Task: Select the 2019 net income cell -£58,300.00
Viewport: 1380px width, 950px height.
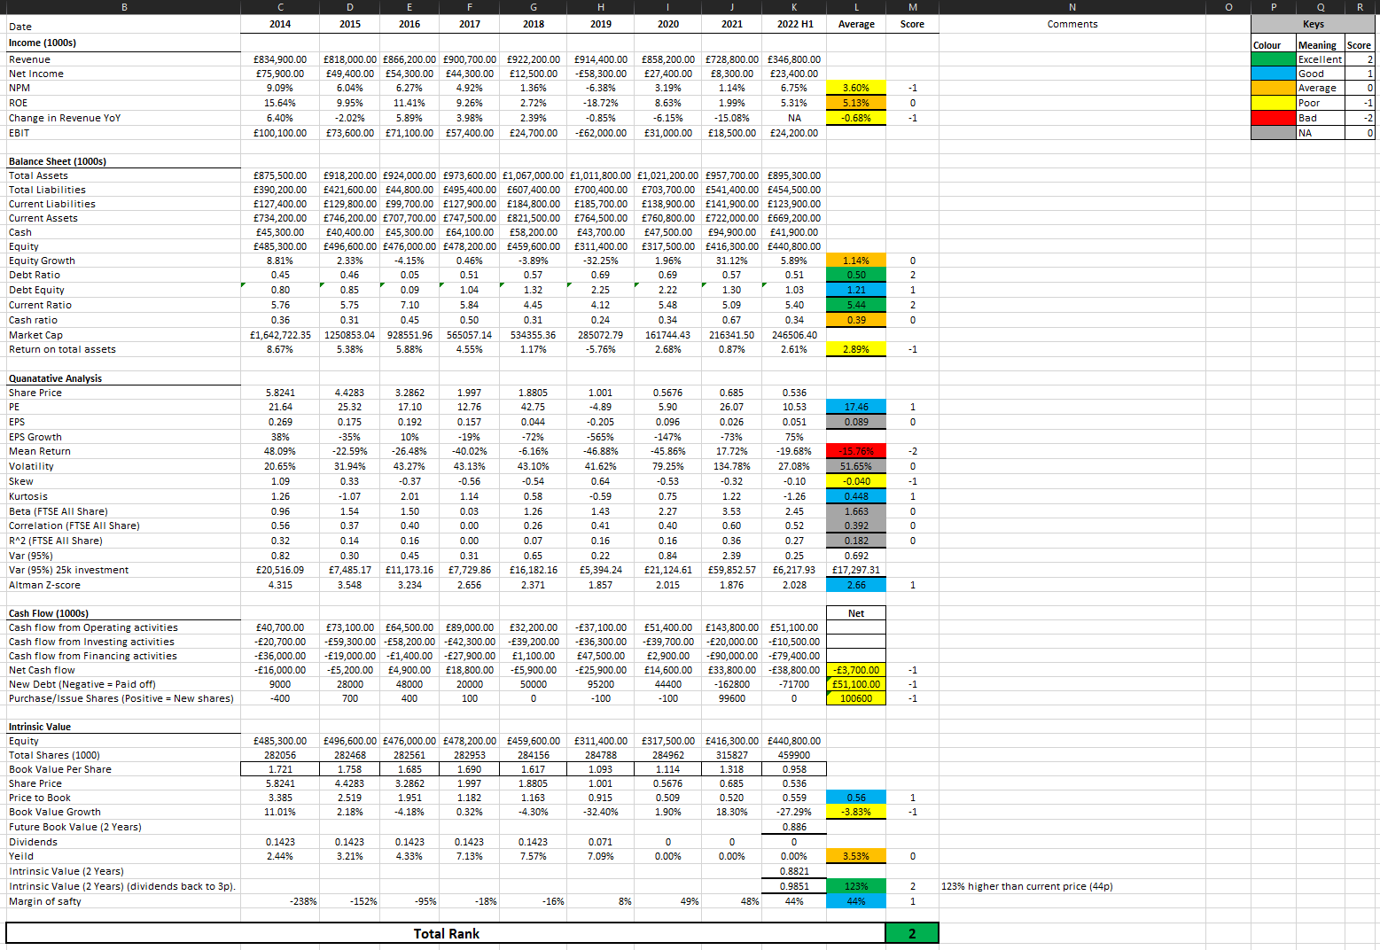Action: (x=601, y=74)
